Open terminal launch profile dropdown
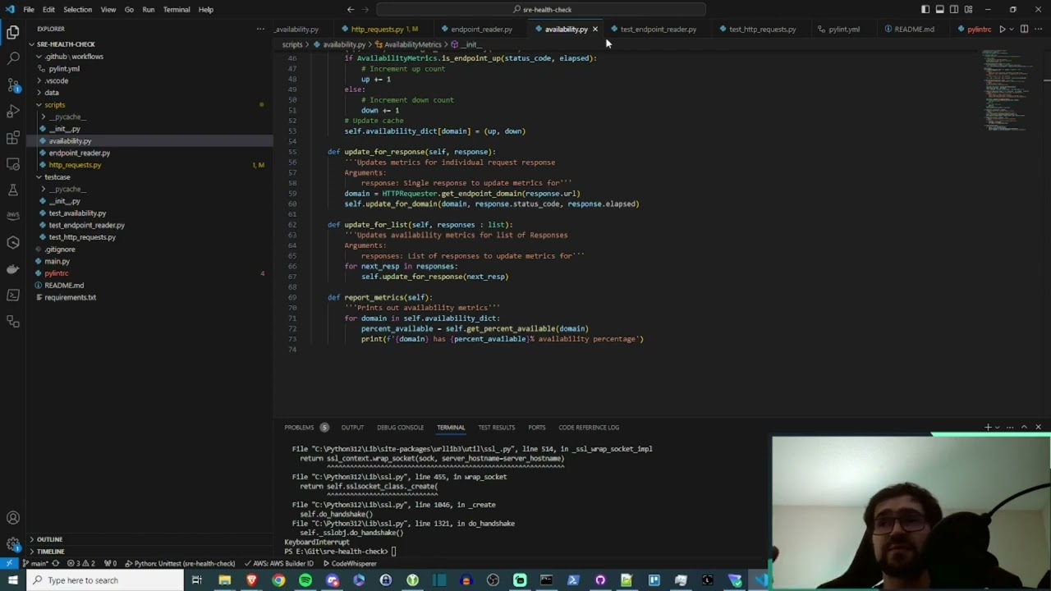The image size is (1051, 591). pyautogui.click(x=999, y=427)
